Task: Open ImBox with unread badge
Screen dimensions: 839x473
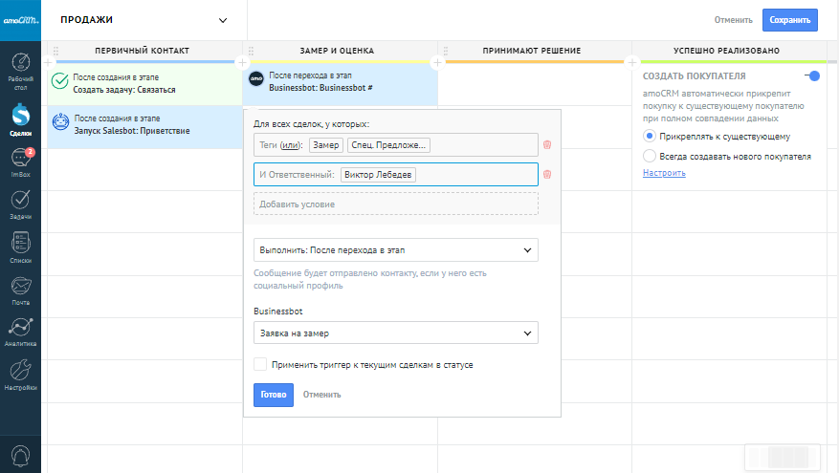Action: tap(20, 161)
